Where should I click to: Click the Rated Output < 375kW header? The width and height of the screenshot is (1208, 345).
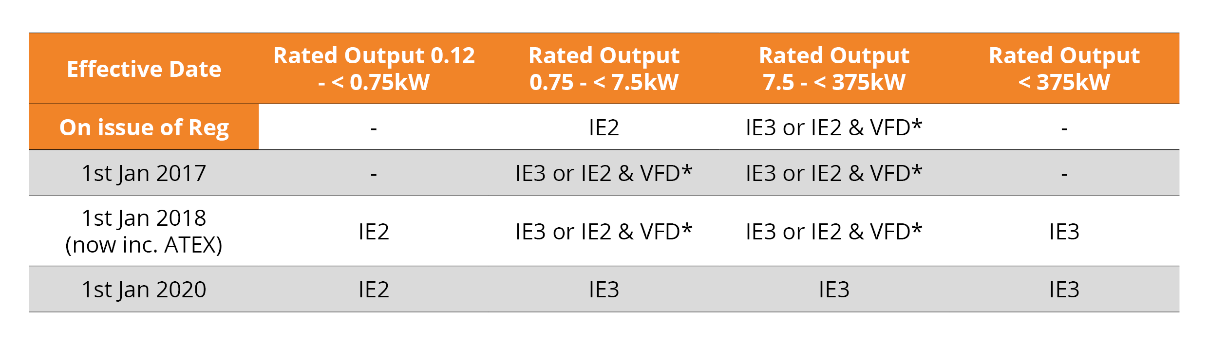click(1064, 69)
